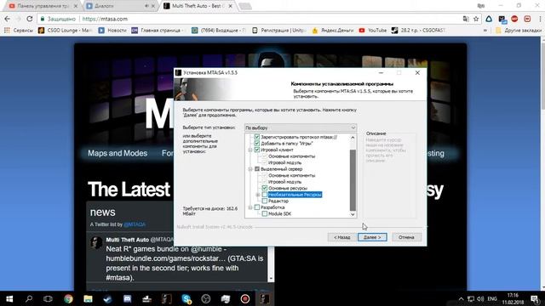The height and width of the screenshot is (306, 545).
Task: Uncheck Добавить в папку "Игры"
Action: coord(257,144)
